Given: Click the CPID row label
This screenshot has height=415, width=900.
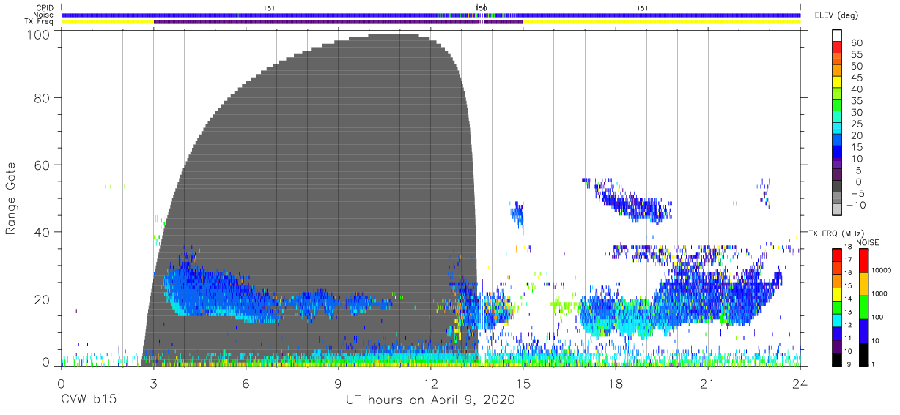Looking at the screenshot, I should [x=43, y=8].
